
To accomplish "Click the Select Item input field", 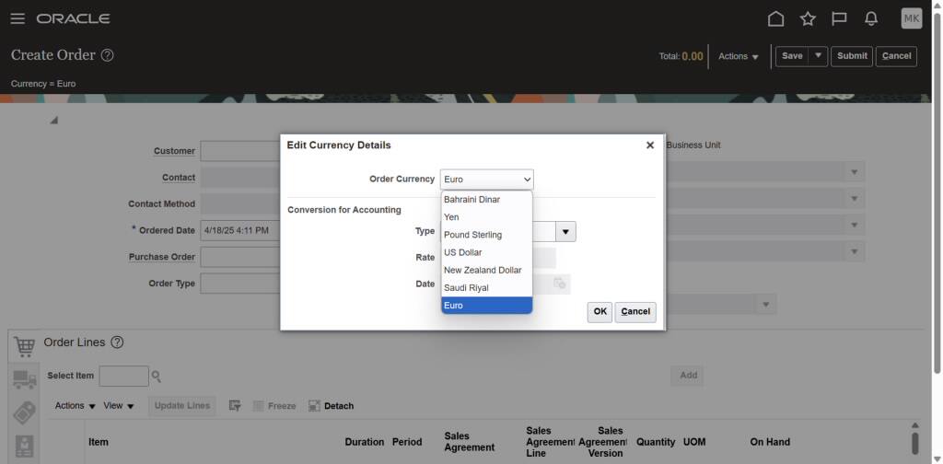I will (x=123, y=377).
